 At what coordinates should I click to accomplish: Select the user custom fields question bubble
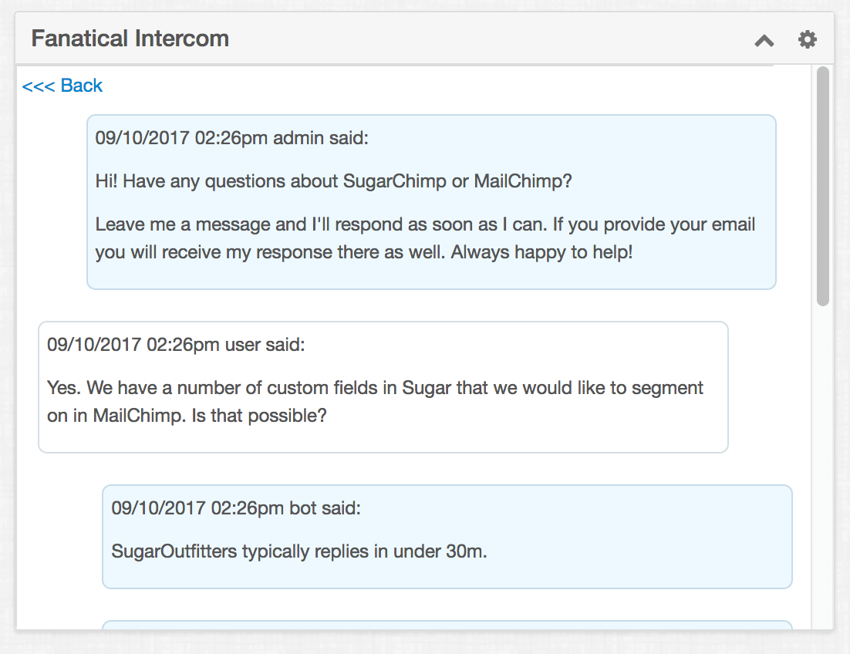tap(383, 387)
